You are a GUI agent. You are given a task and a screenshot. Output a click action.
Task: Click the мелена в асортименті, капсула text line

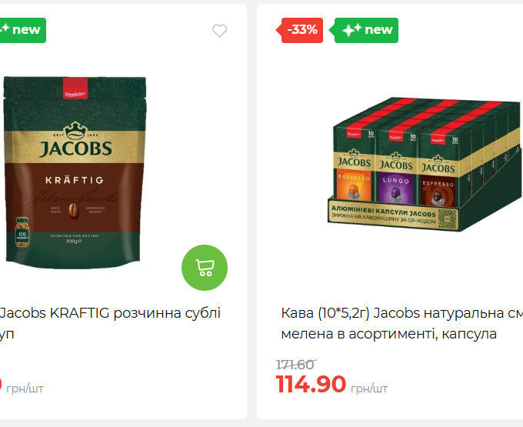tap(389, 334)
